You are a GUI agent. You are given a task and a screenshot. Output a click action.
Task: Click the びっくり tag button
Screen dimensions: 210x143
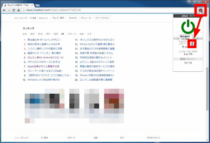click(102, 18)
